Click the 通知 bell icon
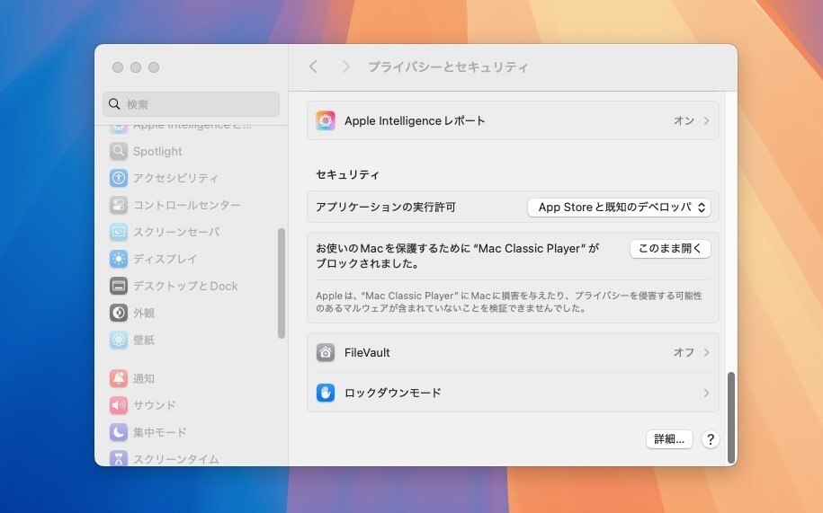The width and height of the screenshot is (823, 513). (x=119, y=378)
